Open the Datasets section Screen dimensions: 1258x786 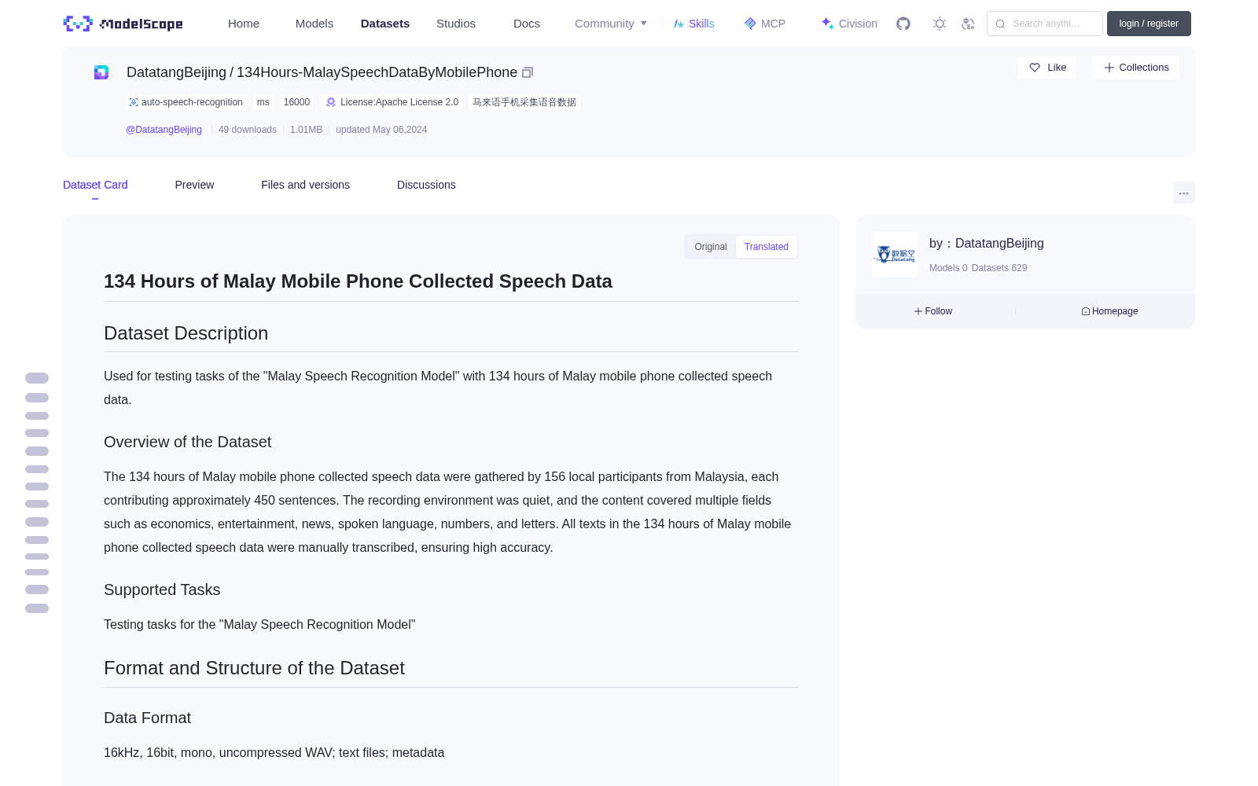coord(385,24)
